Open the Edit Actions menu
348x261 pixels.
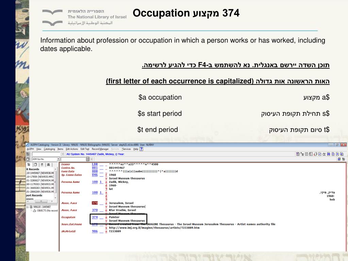coord(72,149)
